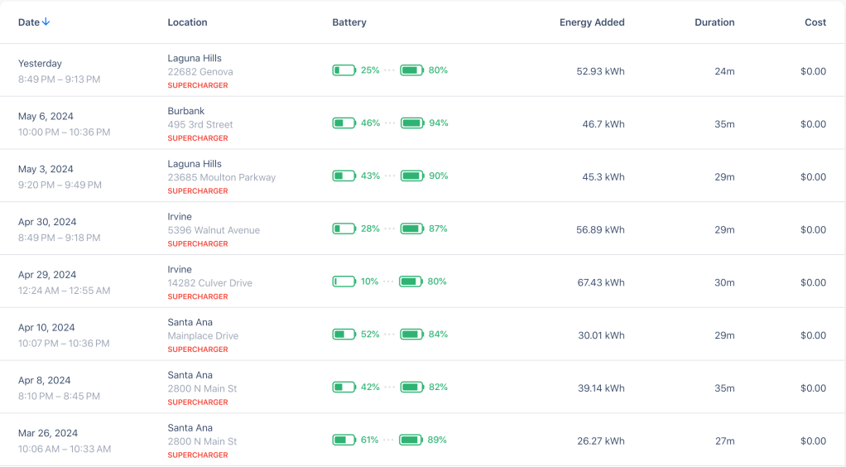Image resolution: width=846 pixels, height=467 pixels.
Task: Click the 87% ending battery icon for Apr 30
Action: [x=411, y=229]
